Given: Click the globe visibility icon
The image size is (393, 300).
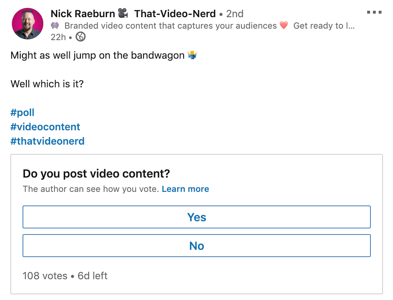Looking at the screenshot, I should click(80, 37).
